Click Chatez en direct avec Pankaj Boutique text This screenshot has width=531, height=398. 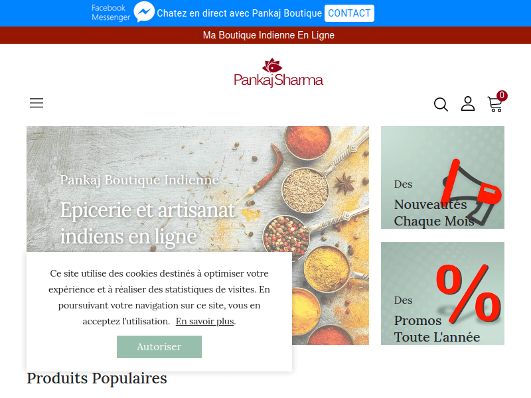[x=239, y=13]
